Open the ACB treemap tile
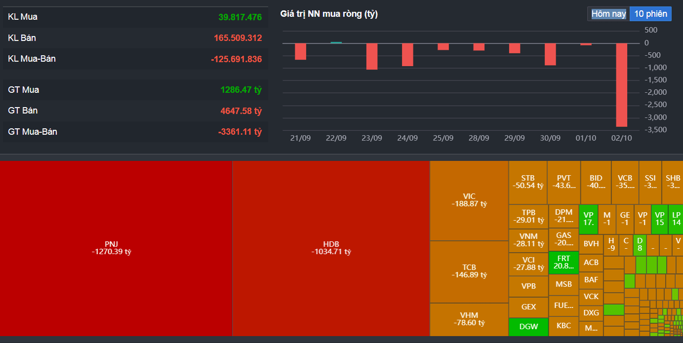Image resolution: width=683 pixels, height=343 pixels. pos(591,263)
